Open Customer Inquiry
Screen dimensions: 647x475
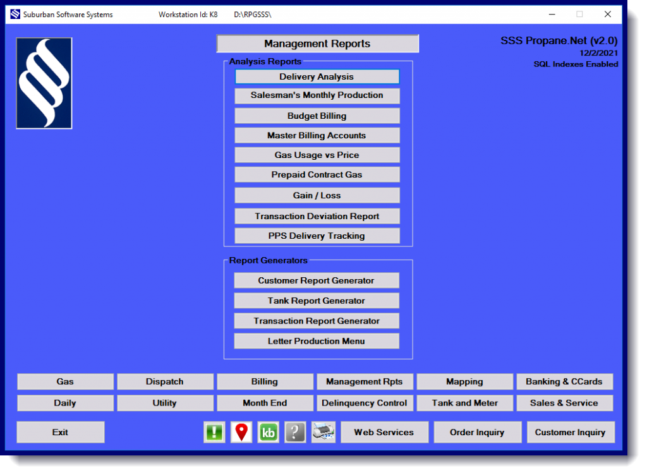pos(571,432)
